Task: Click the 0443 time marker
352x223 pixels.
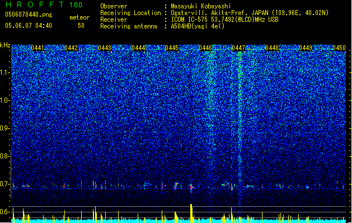Action: (x=105, y=48)
